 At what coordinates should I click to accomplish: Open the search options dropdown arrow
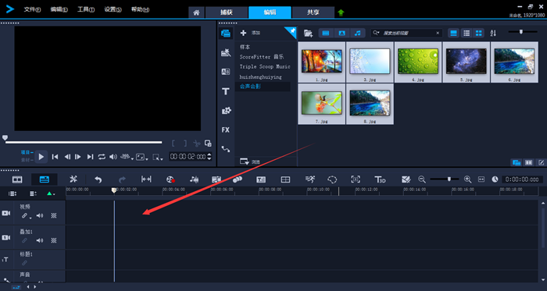click(376, 33)
